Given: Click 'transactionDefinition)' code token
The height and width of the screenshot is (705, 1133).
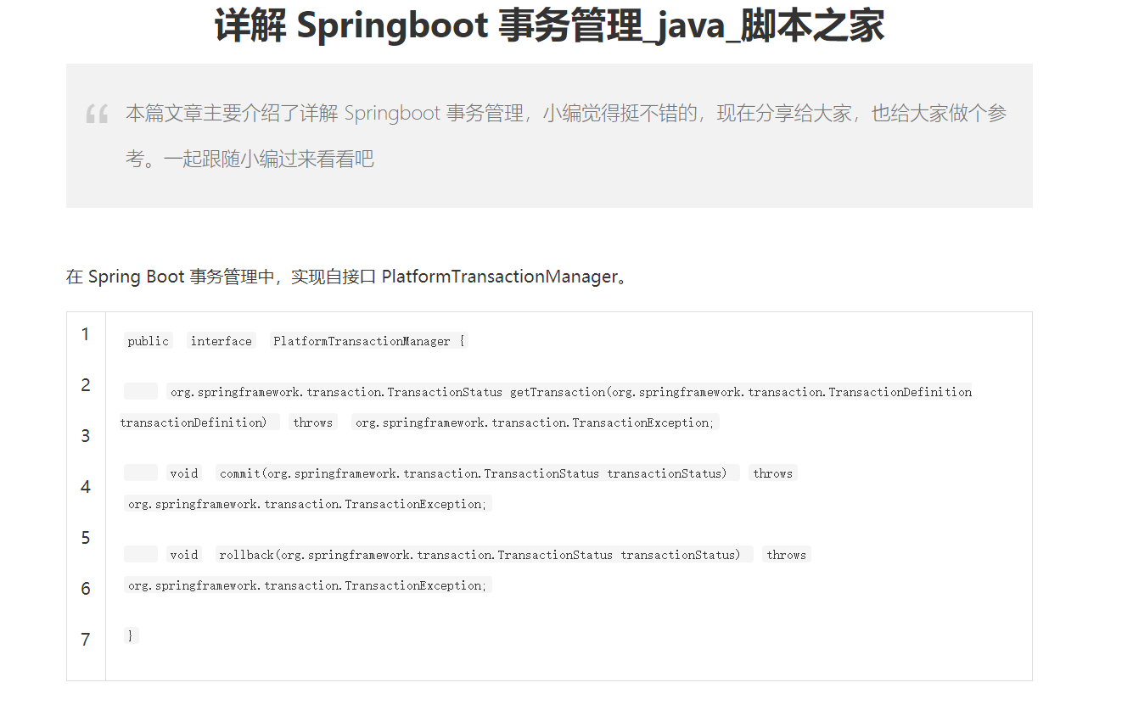Looking at the screenshot, I should (x=199, y=422).
